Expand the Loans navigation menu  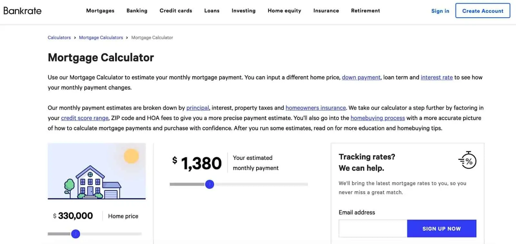coord(212,11)
